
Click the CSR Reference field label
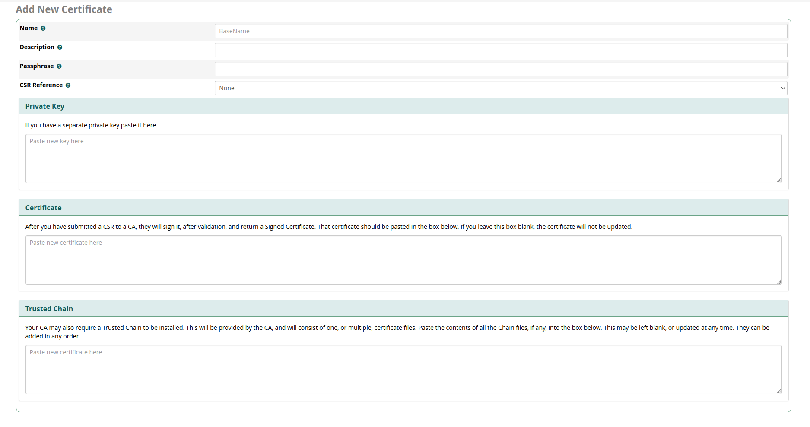click(x=41, y=85)
